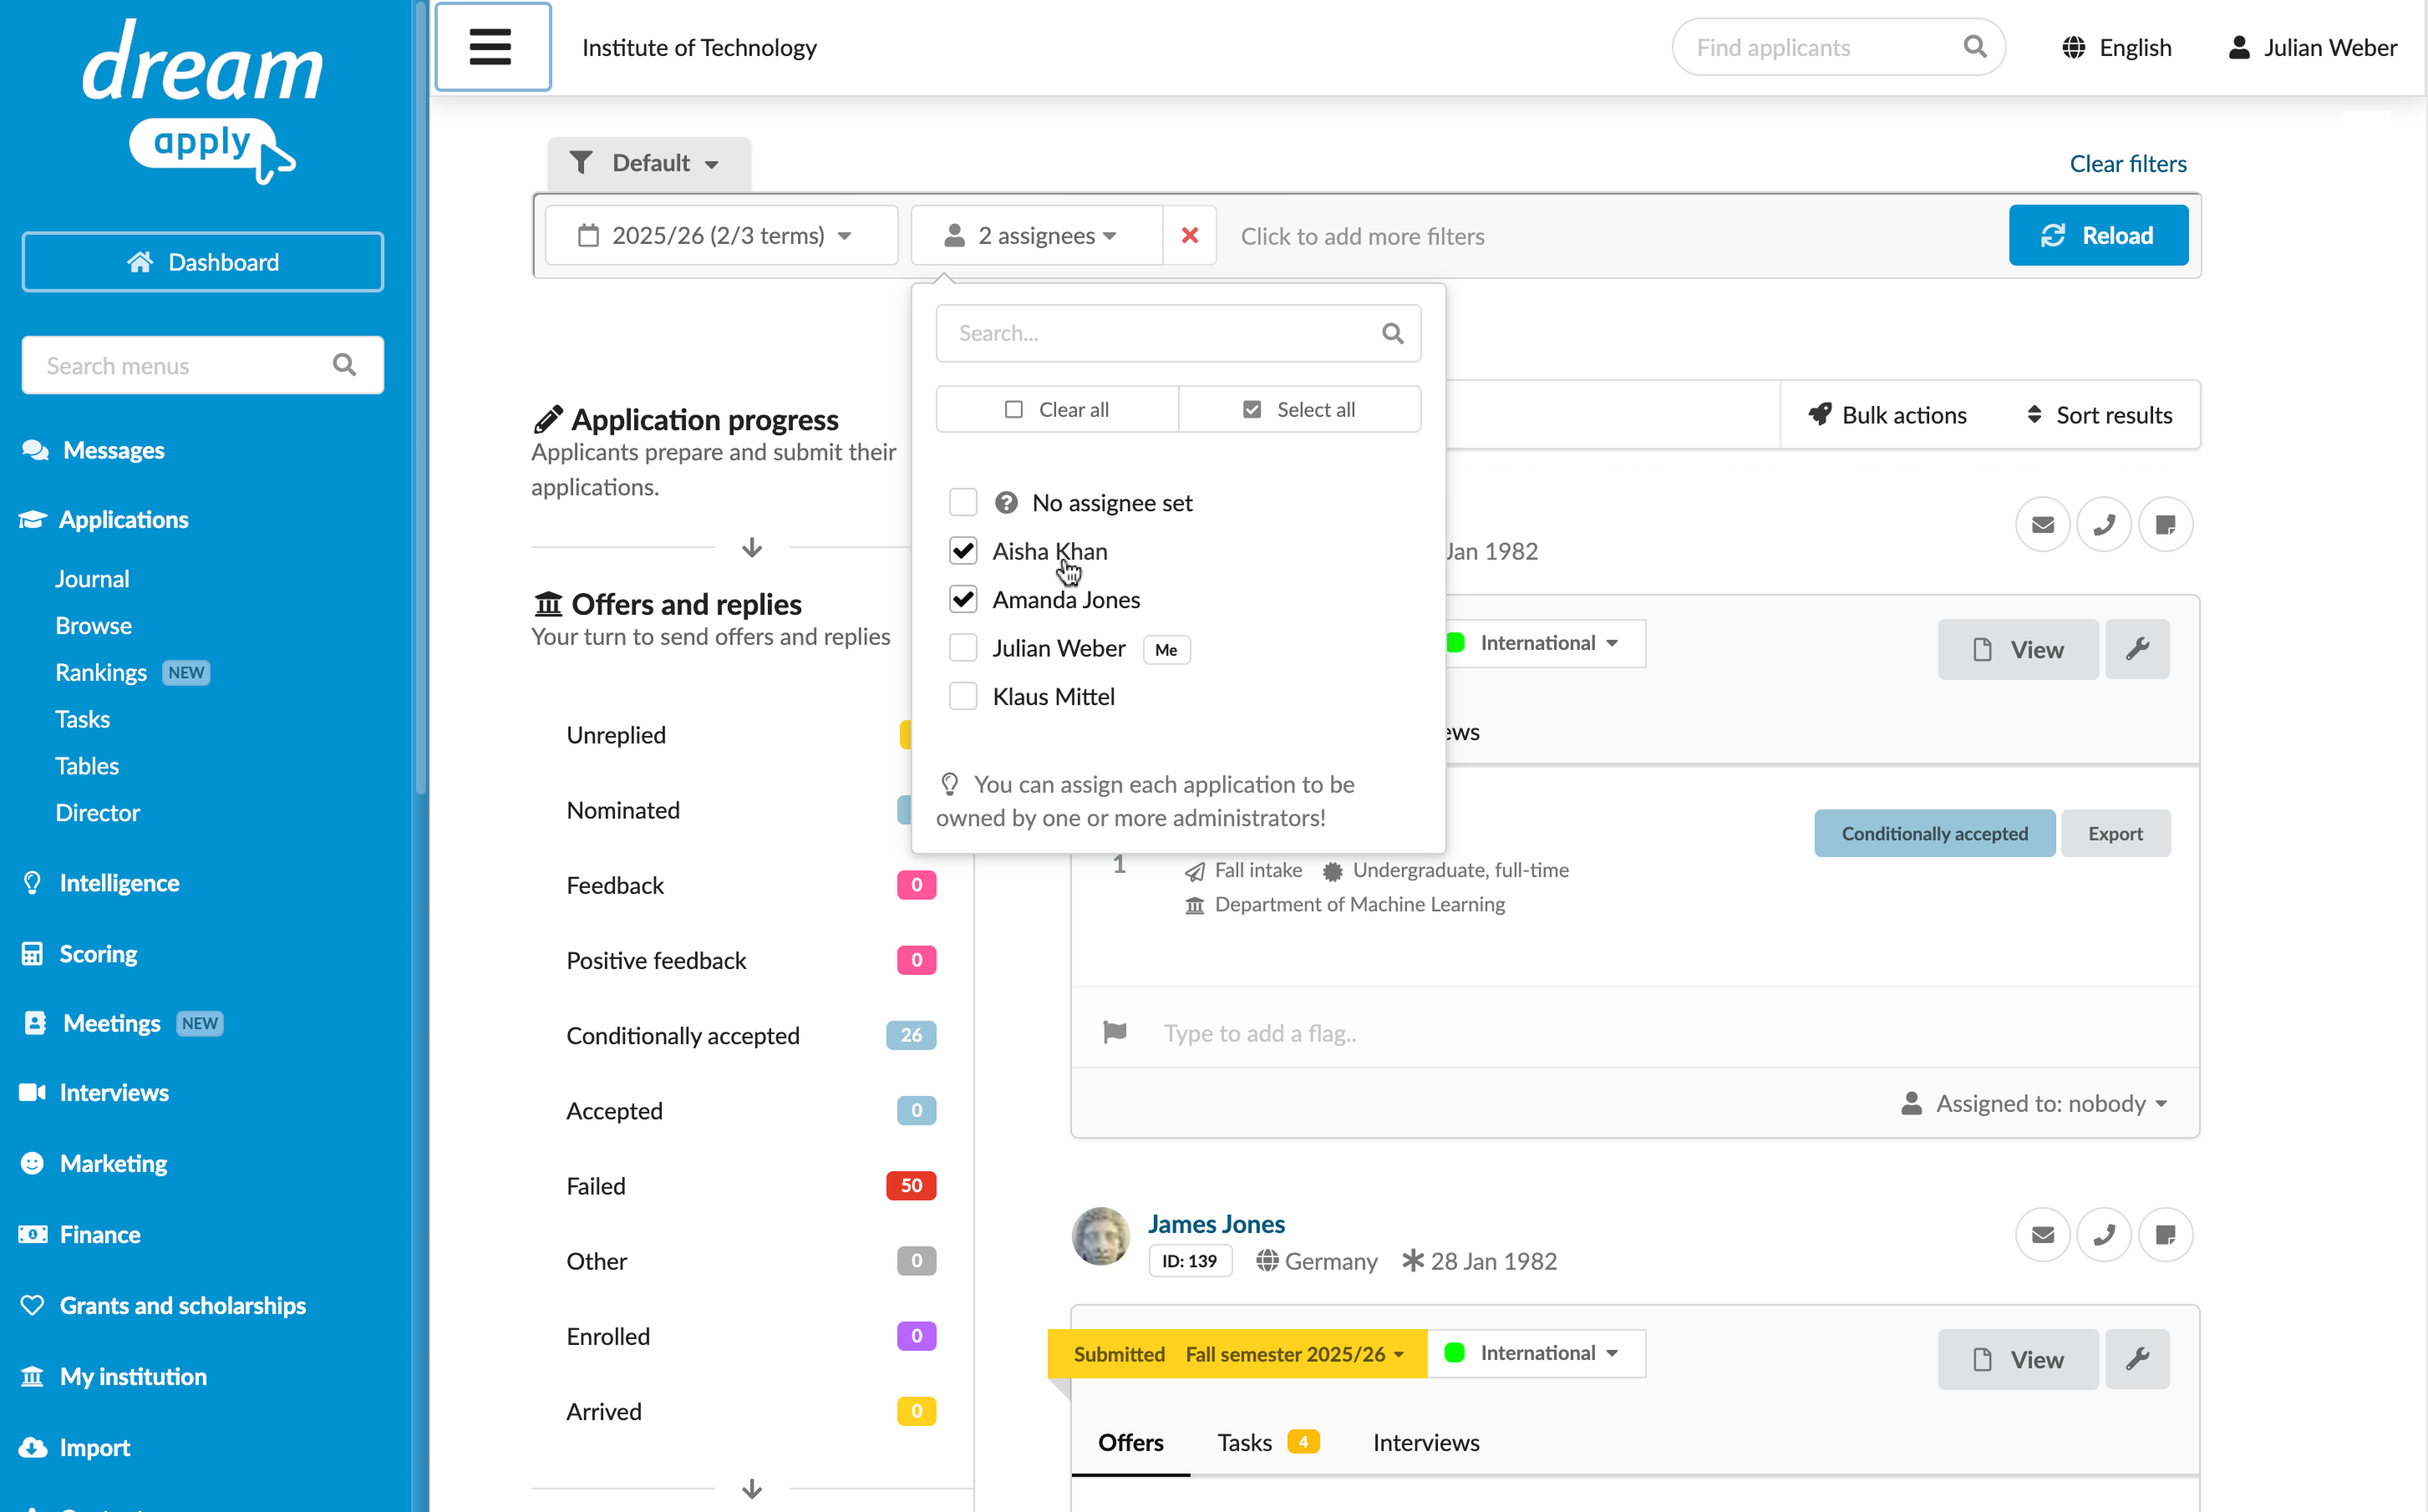Select the Unreplied status filter

click(616, 734)
